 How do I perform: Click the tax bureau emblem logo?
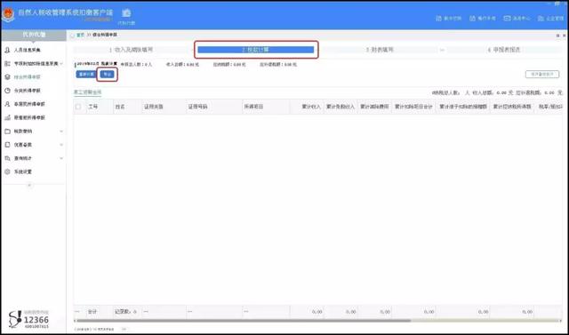click(7, 14)
